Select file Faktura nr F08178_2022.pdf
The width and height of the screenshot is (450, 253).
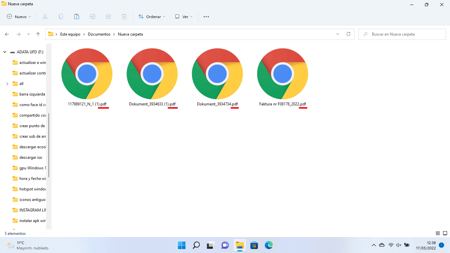point(283,77)
